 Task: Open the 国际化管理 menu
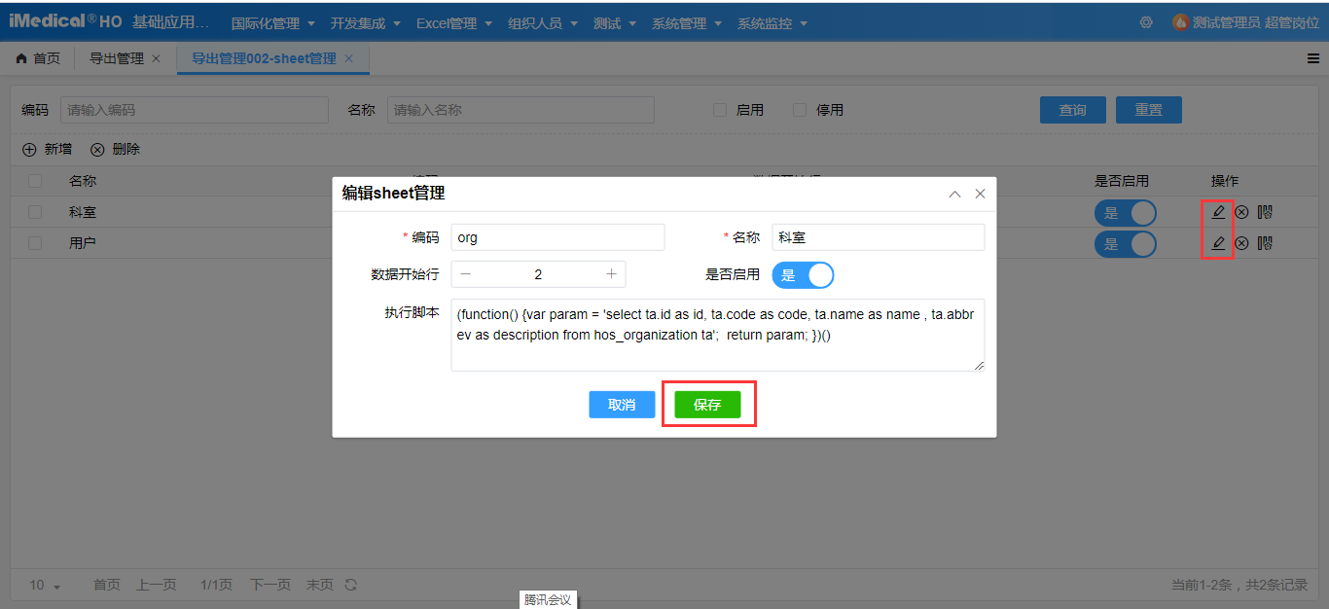[x=268, y=22]
